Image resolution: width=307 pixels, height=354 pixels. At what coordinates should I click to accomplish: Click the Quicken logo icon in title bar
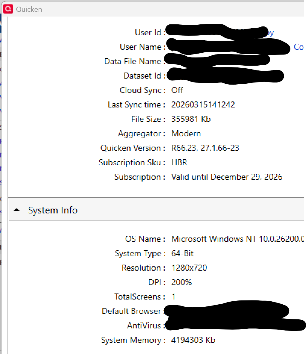click(8, 9)
